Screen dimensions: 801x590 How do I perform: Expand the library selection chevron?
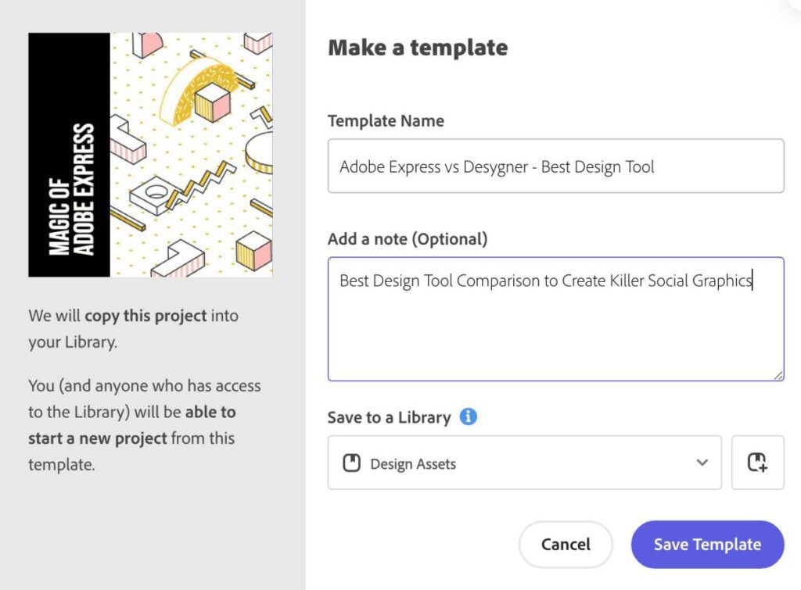pos(702,463)
